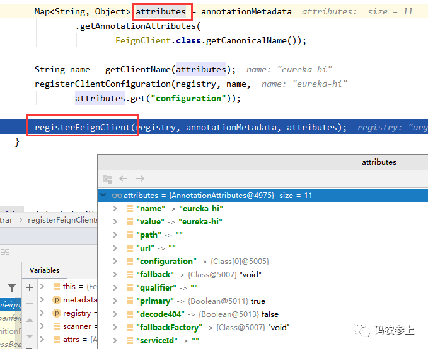Screen dimensions: 428x349
Task: Collapse the attributes root node
Action: coord(104,196)
